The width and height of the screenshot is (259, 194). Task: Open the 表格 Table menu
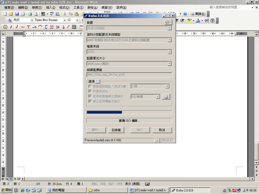92,8
